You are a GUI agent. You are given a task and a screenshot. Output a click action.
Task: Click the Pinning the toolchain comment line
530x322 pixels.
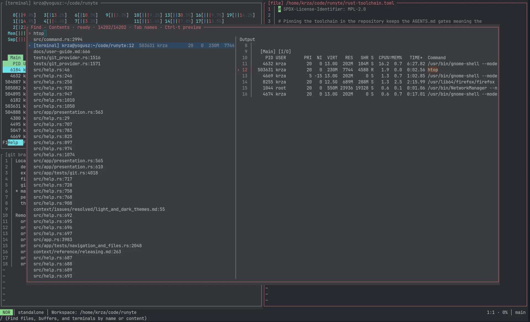point(380,21)
